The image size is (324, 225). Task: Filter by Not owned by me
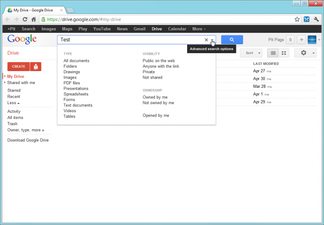[158, 103]
